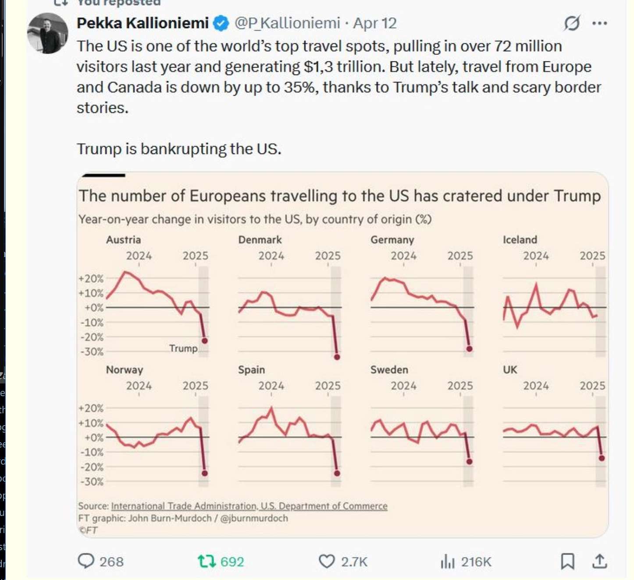634x580 pixels.
Task: Bookmark this post
Action: [x=567, y=561]
